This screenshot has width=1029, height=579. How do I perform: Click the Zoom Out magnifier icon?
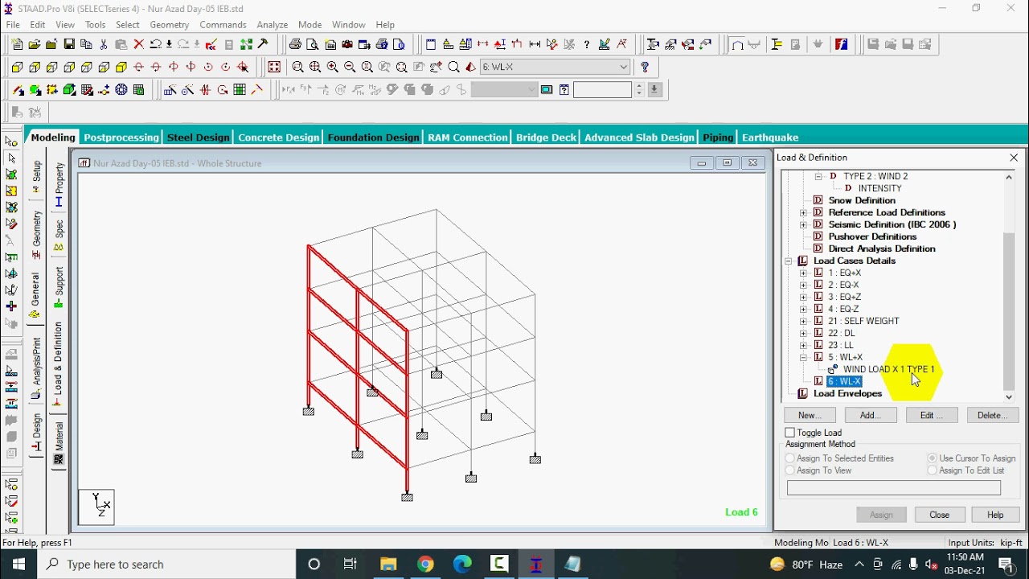tap(350, 68)
